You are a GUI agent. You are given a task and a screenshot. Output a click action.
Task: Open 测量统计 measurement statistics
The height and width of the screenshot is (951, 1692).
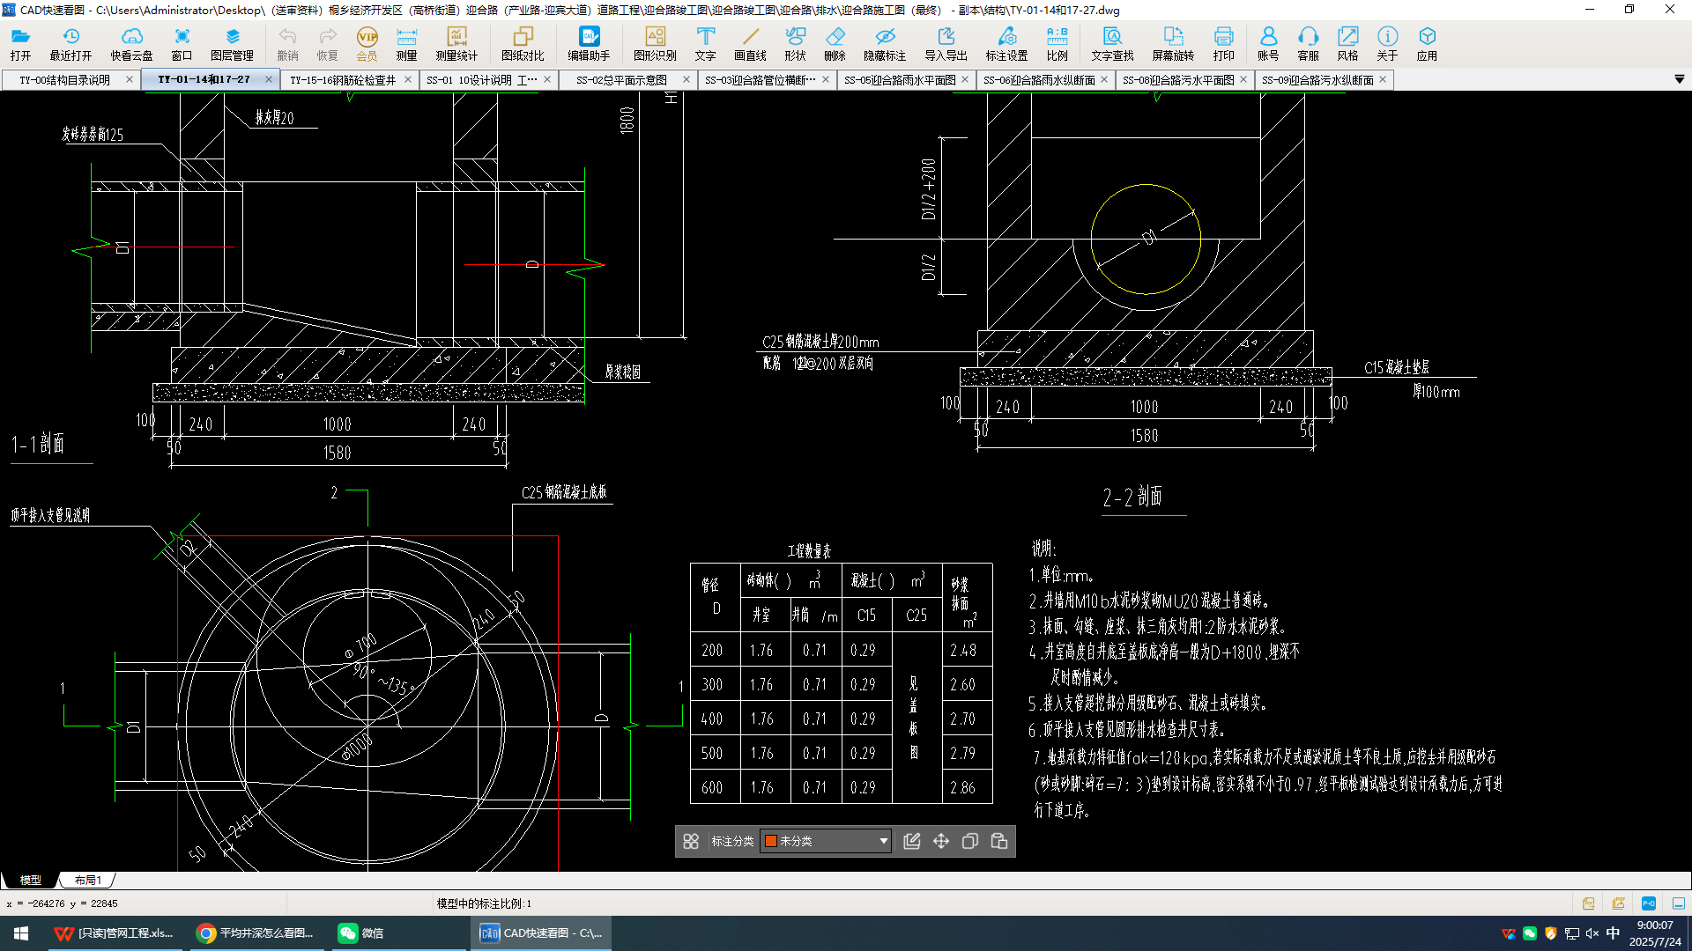coord(456,44)
